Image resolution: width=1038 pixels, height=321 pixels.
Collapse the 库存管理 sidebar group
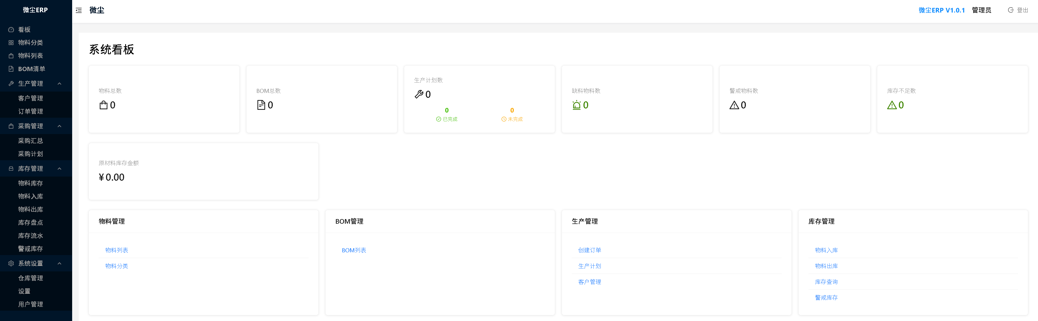coord(36,169)
